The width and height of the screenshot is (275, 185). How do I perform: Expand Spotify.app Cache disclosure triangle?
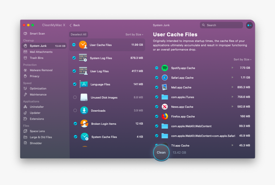232,68
